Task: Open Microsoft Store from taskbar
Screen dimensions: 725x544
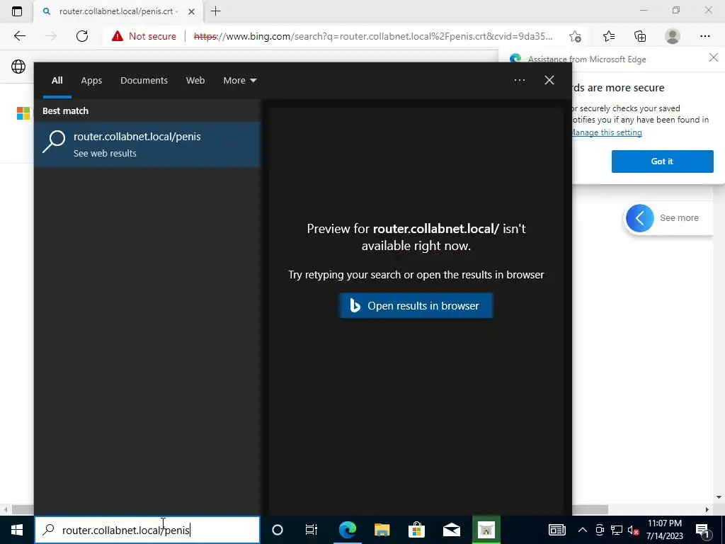Action: [416, 530]
